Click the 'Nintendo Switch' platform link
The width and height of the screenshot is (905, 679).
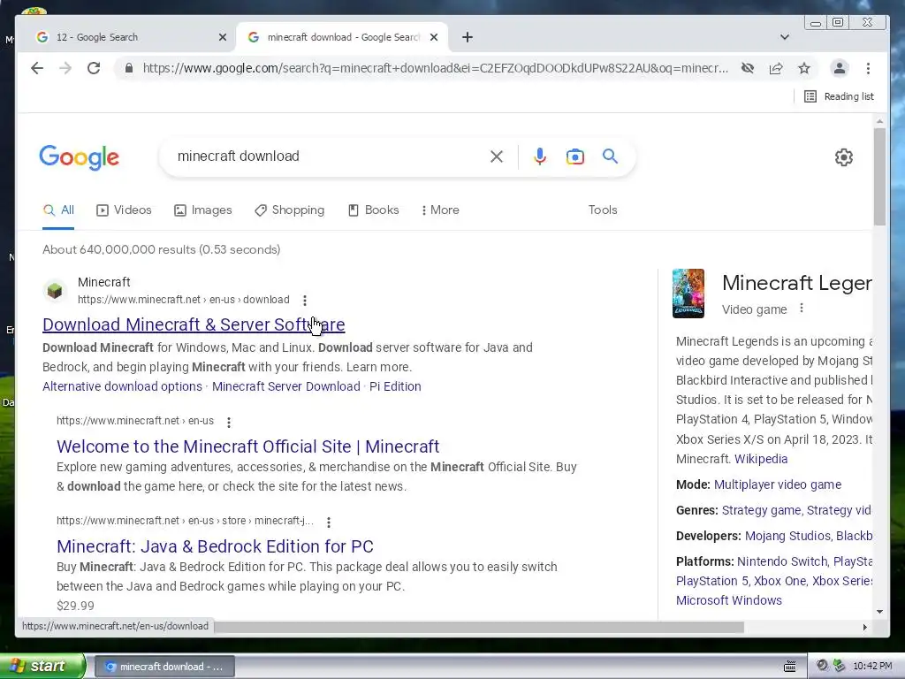[782, 561]
